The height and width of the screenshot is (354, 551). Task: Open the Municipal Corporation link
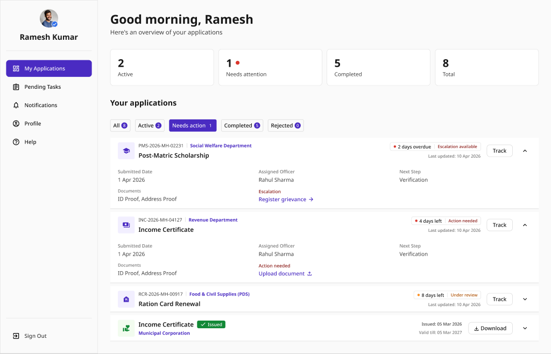164,333
